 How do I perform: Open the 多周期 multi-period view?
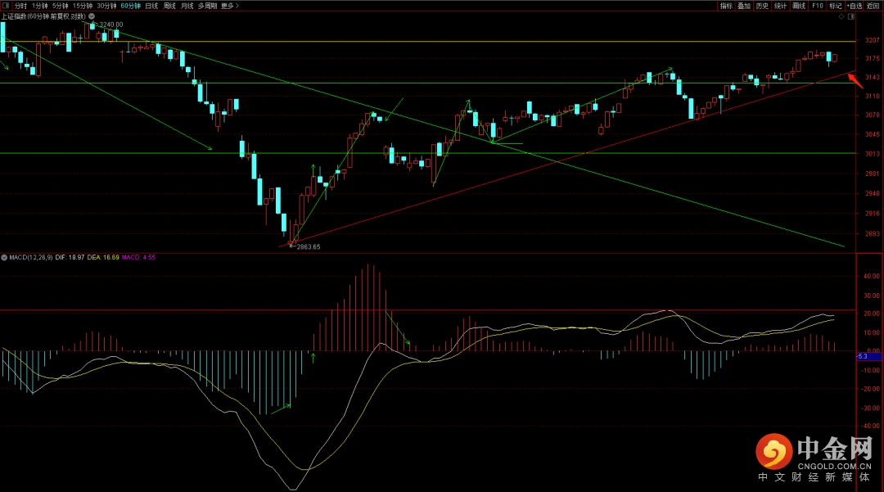(x=207, y=6)
